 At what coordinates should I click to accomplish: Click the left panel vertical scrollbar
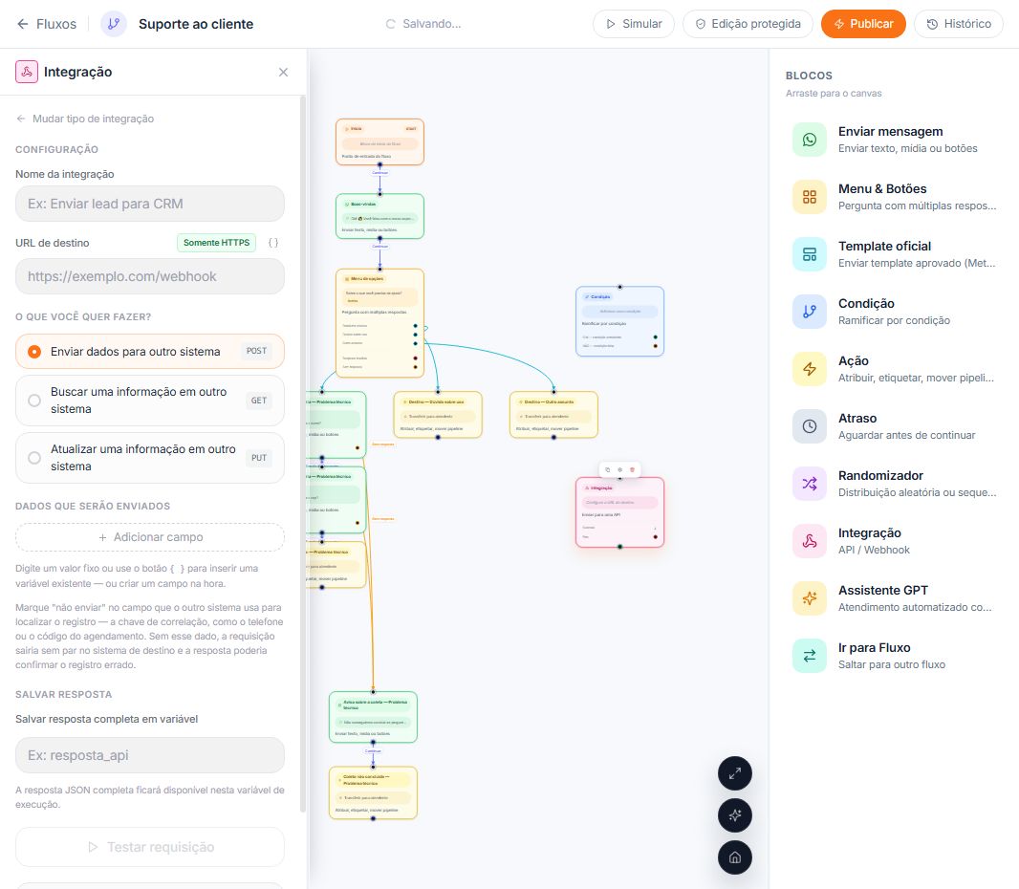tap(302, 455)
